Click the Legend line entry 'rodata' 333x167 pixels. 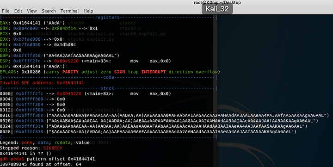pos(62,143)
